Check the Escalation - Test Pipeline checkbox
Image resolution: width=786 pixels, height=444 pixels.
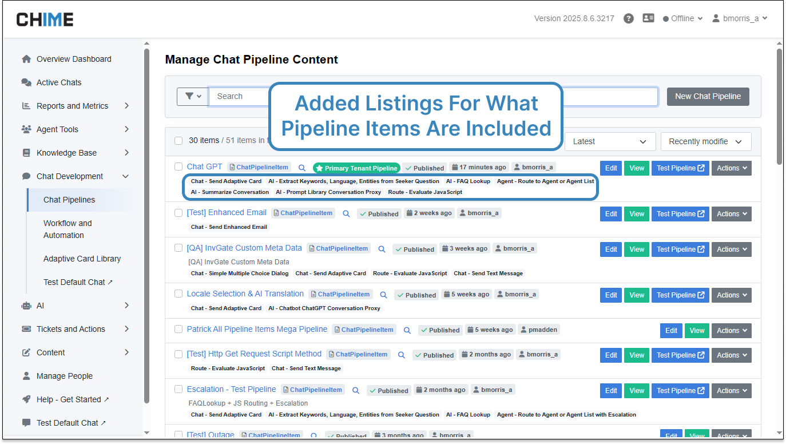click(x=178, y=390)
